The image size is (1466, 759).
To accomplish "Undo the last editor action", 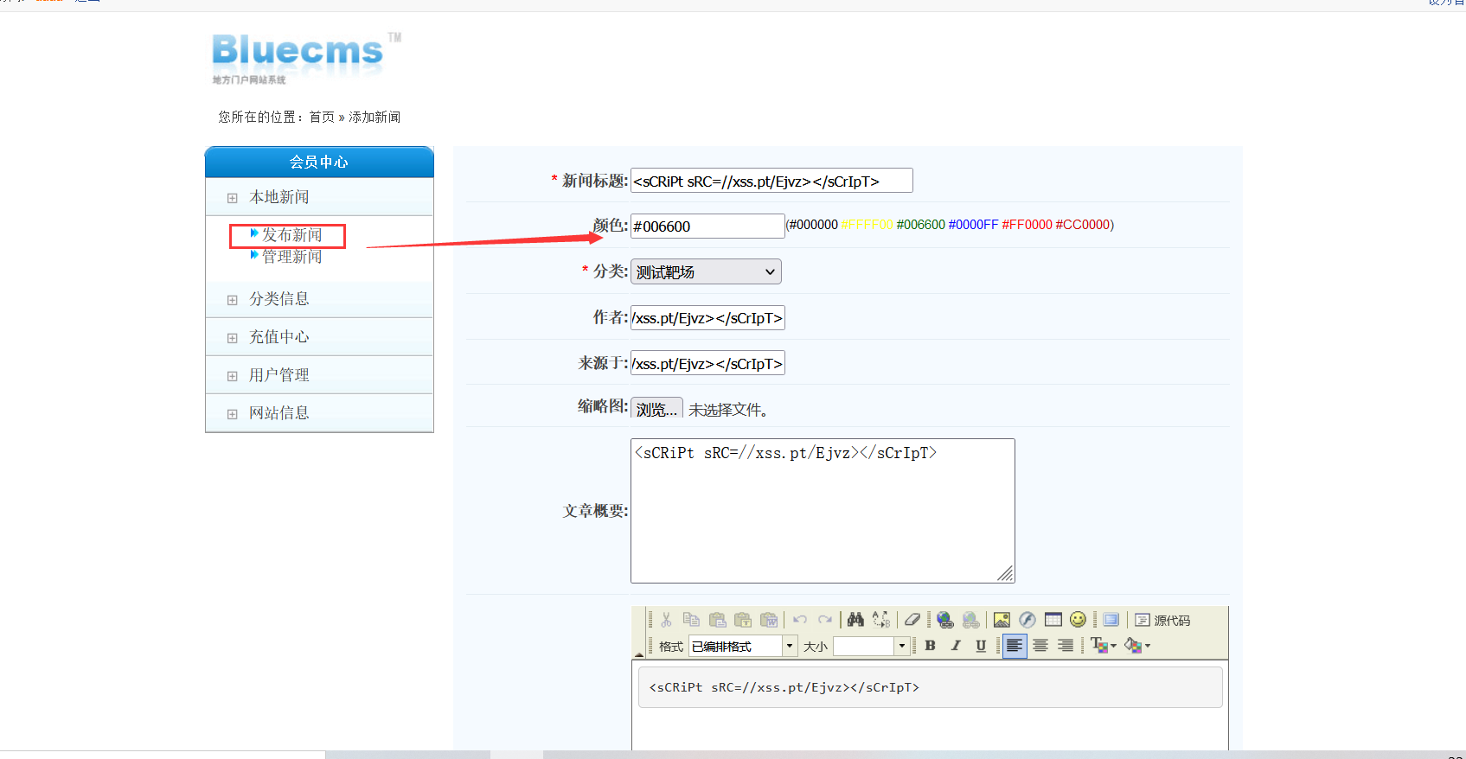I will tap(800, 620).
